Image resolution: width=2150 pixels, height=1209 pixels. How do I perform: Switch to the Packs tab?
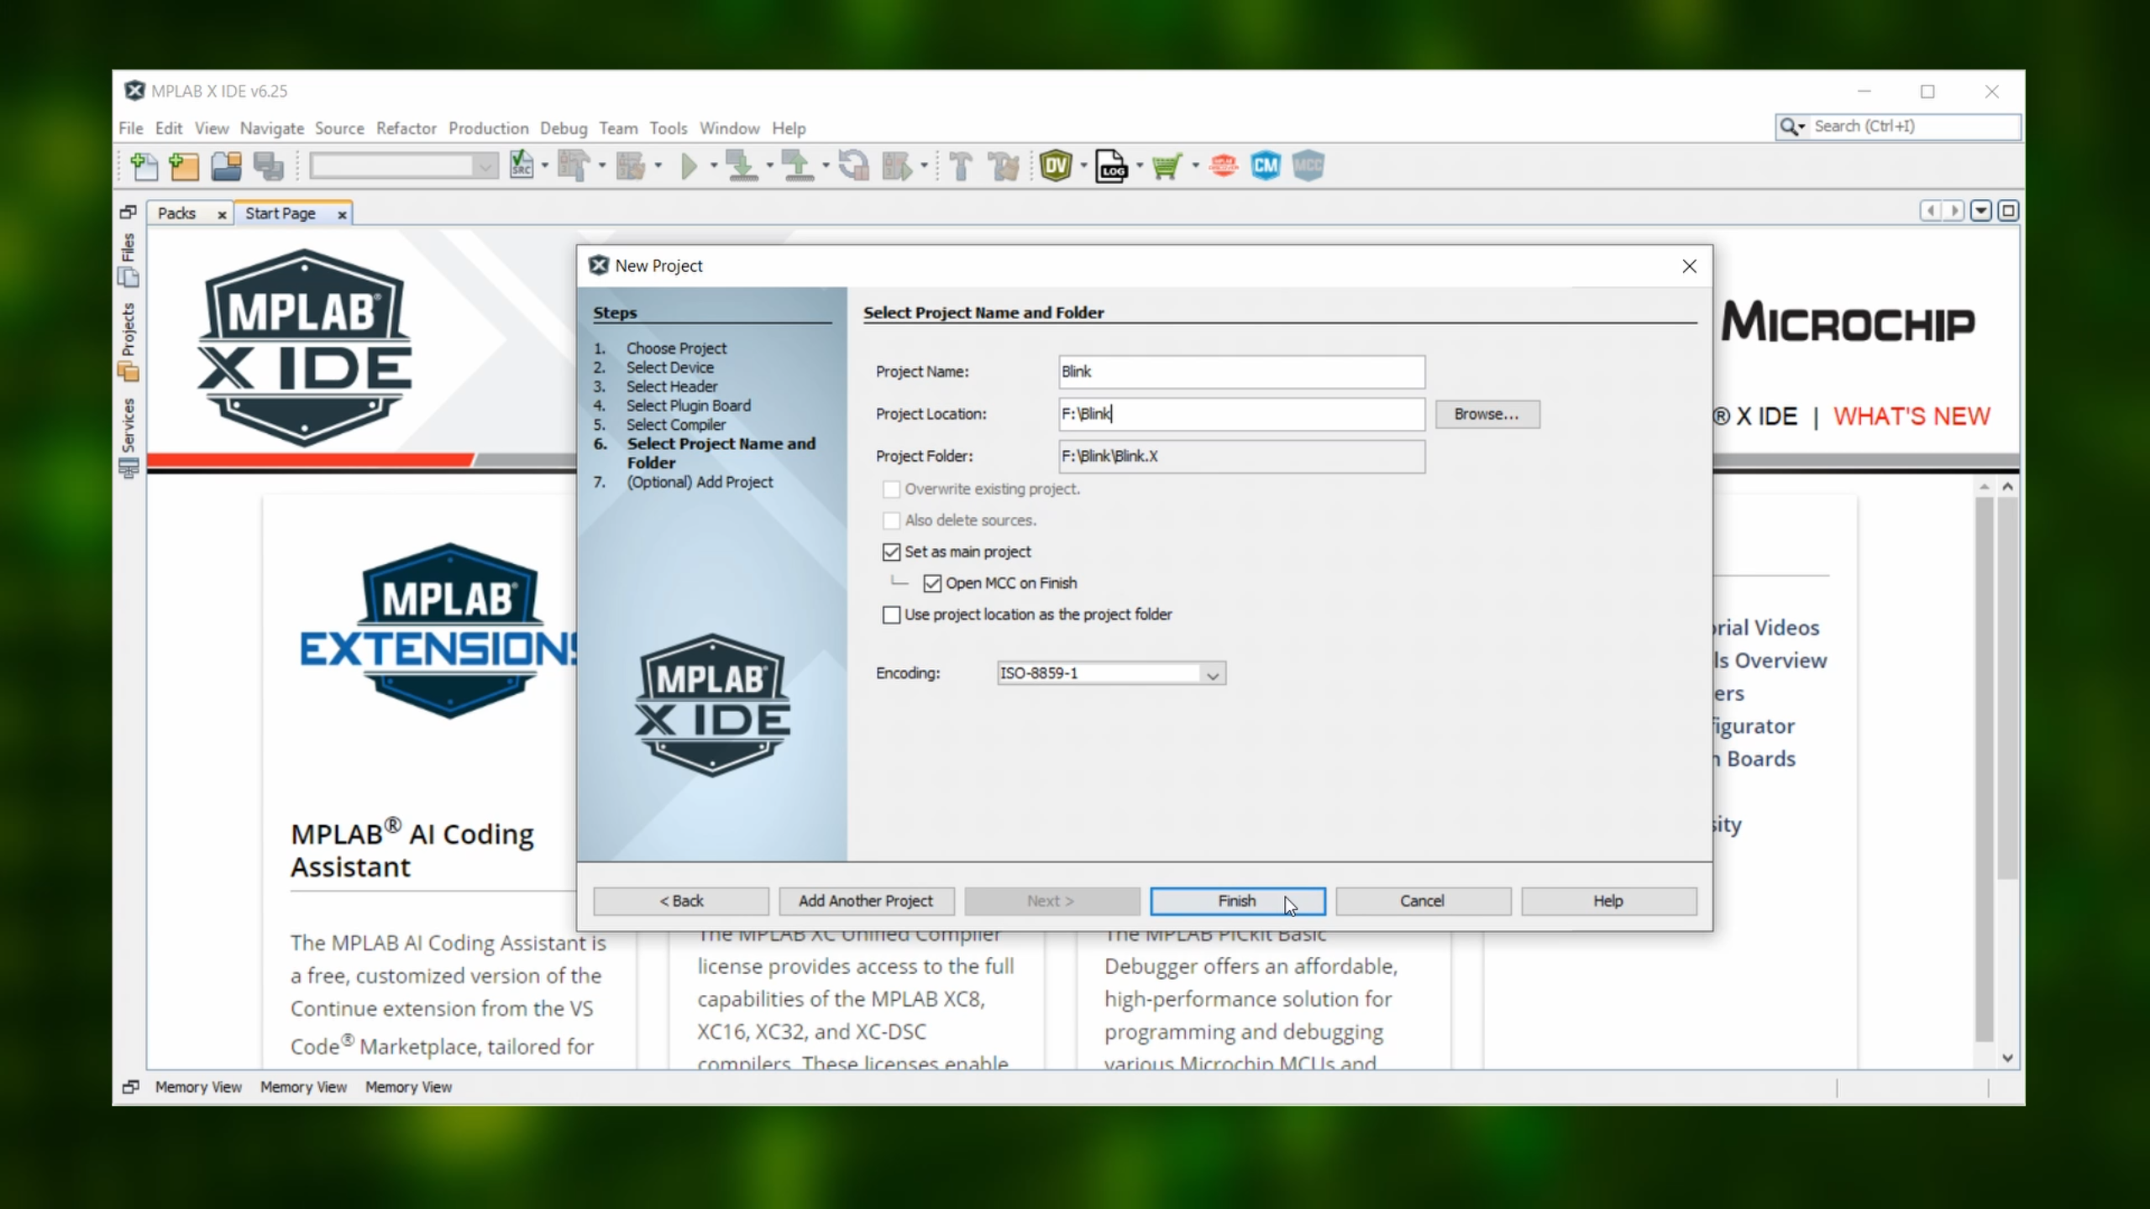point(176,213)
